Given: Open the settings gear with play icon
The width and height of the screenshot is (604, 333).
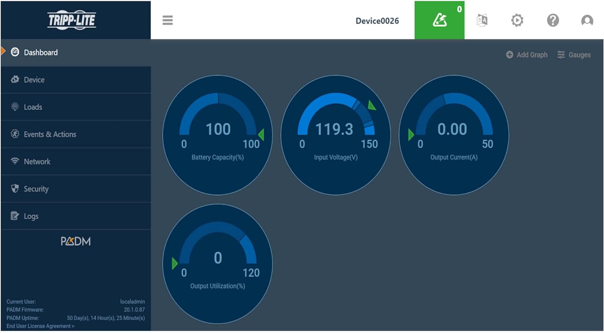Looking at the screenshot, I should 517,20.
